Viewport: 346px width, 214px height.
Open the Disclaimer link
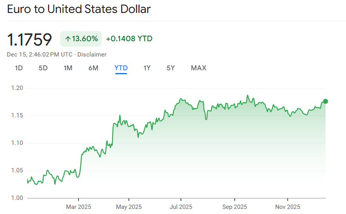pyautogui.click(x=92, y=55)
